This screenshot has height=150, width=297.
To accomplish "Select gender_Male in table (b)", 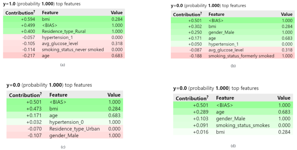I will (221, 32).
